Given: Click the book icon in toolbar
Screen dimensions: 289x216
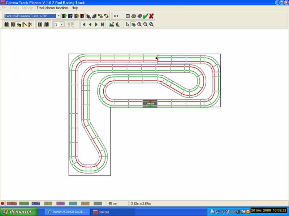Looking at the screenshot, I should click(139, 16).
